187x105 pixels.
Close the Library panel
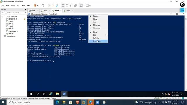point(25,9)
